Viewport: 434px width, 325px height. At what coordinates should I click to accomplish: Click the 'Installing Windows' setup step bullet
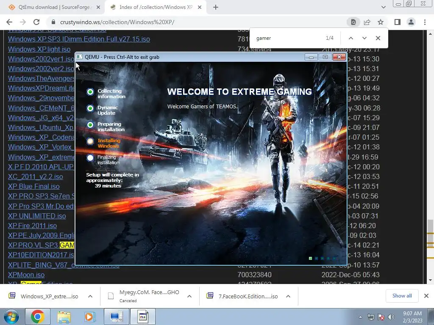coord(90,141)
